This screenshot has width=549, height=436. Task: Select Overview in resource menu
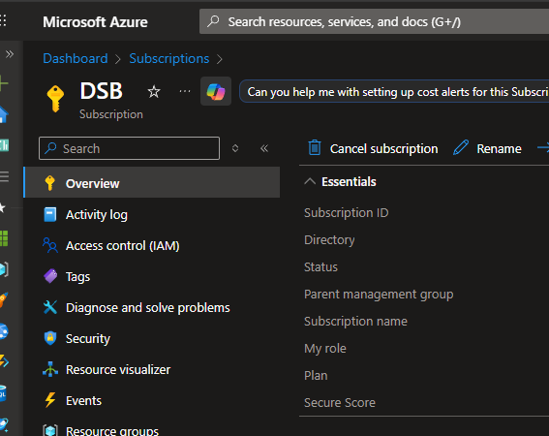pyautogui.click(x=152, y=182)
